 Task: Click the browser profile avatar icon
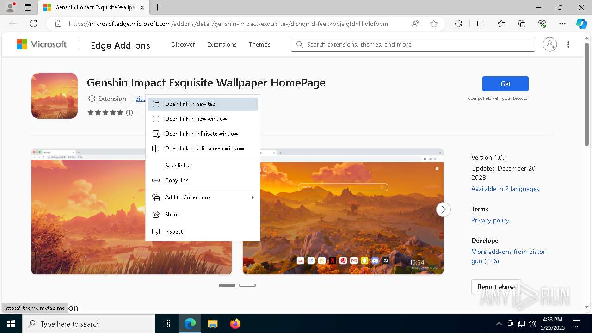10,7
